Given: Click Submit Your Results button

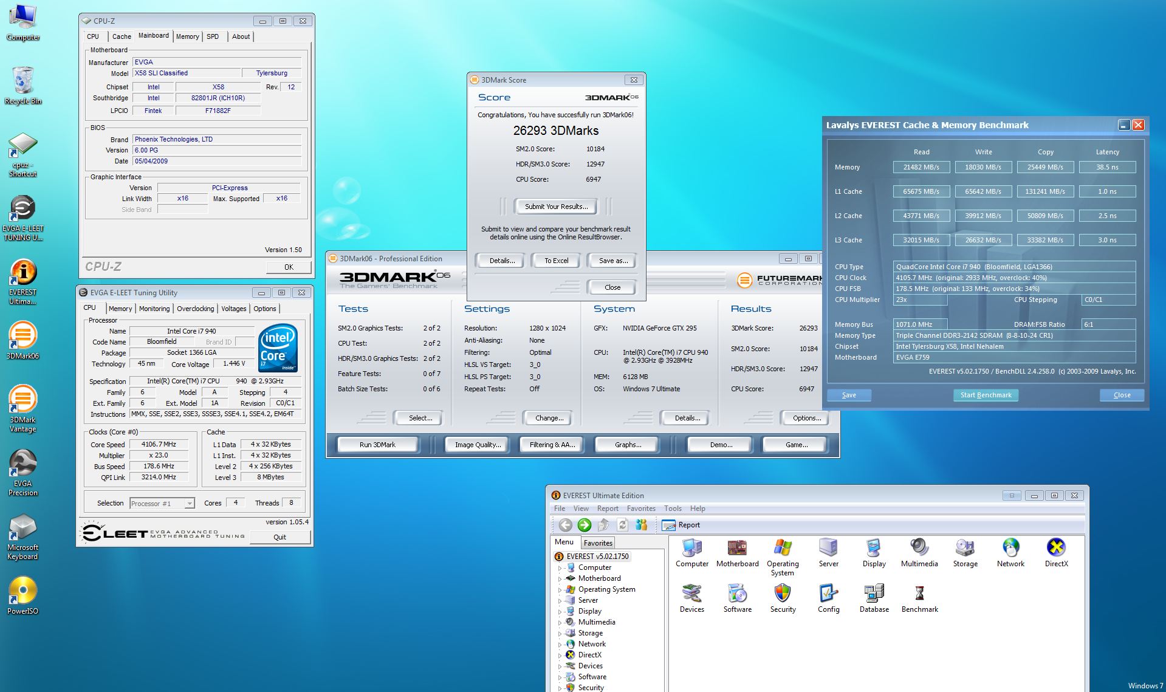Looking at the screenshot, I should pos(556,207).
